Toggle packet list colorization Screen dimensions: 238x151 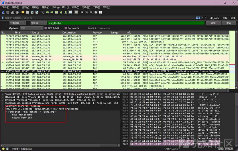pyautogui.click(x=76, y=12)
